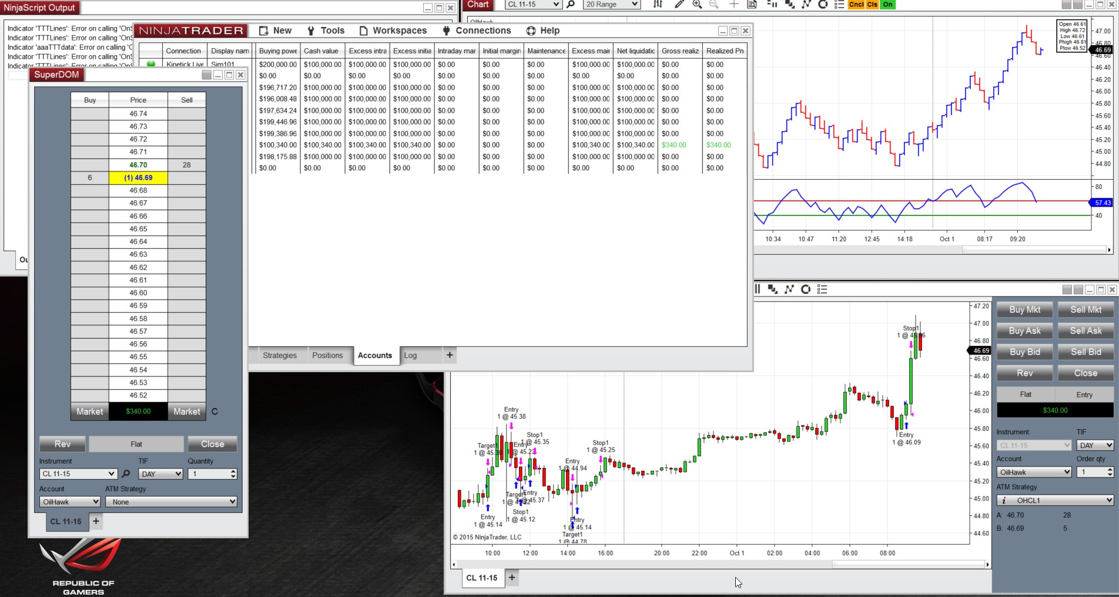This screenshot has height=597, width=1119.
Task: Open indicators icon in lower chart toolbar
Action: [x=789, y=289]
